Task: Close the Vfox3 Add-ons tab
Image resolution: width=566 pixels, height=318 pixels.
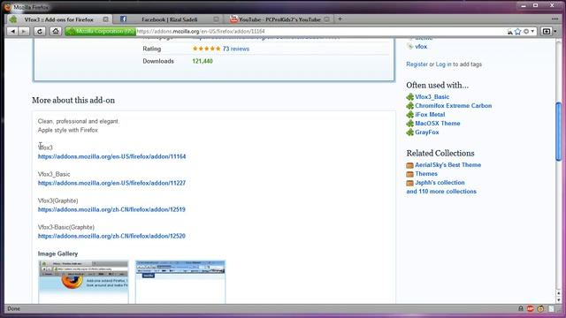Action: coord(105,19)
